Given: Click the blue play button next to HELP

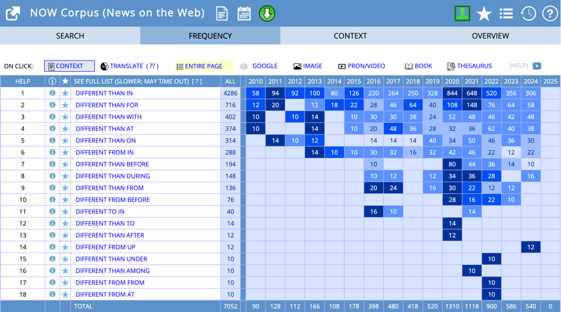Looking at the screenshot, I should click(x=537, y=66).
